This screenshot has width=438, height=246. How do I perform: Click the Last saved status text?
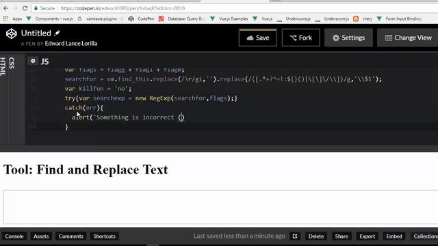tap(239, 236)
